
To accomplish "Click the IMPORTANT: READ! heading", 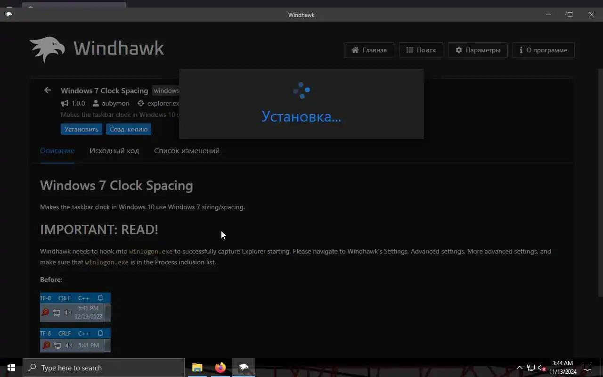I will pos(99,229).
